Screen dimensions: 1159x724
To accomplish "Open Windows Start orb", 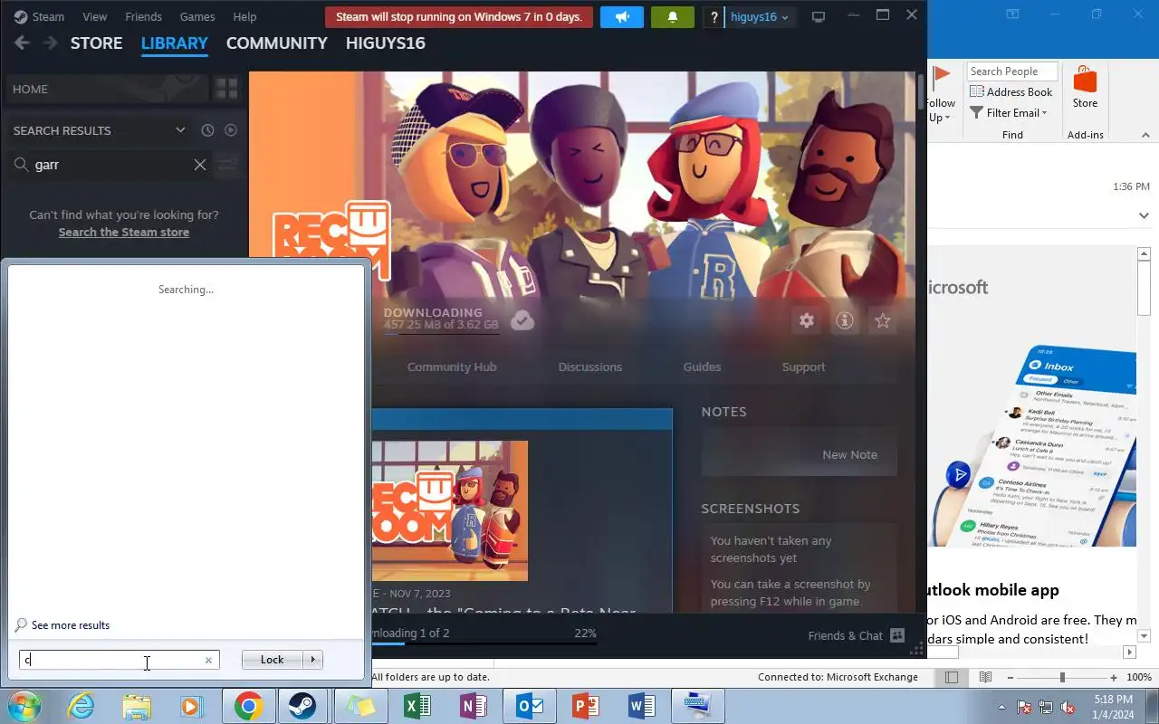I will pos(23,706).
